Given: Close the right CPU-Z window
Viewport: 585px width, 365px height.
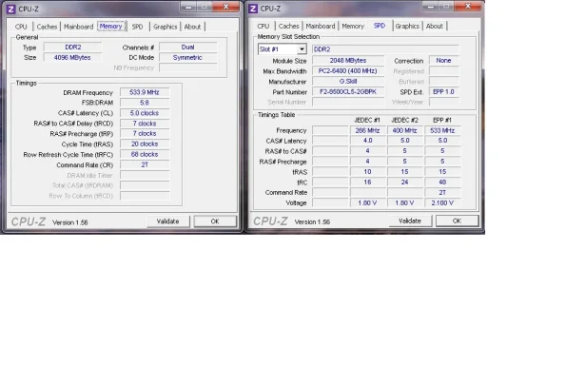Looking at the screenshot, I should [469, 7].
